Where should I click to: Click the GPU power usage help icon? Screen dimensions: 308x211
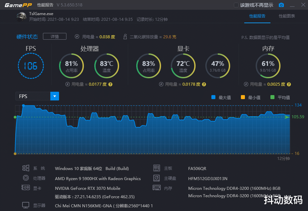click(204, 84)
